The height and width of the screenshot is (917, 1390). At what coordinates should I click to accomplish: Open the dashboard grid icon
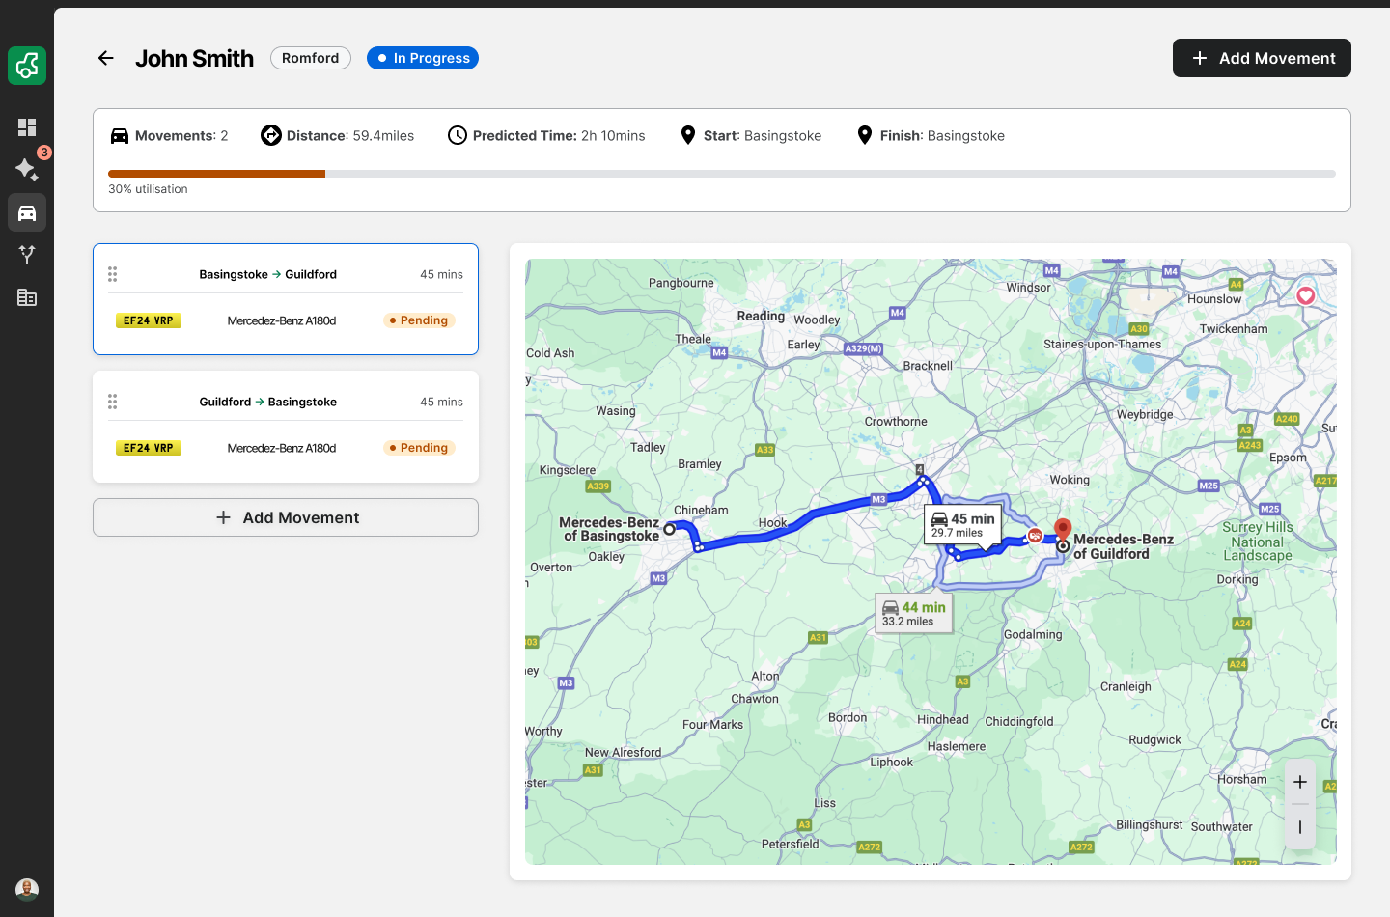[27, 127]
